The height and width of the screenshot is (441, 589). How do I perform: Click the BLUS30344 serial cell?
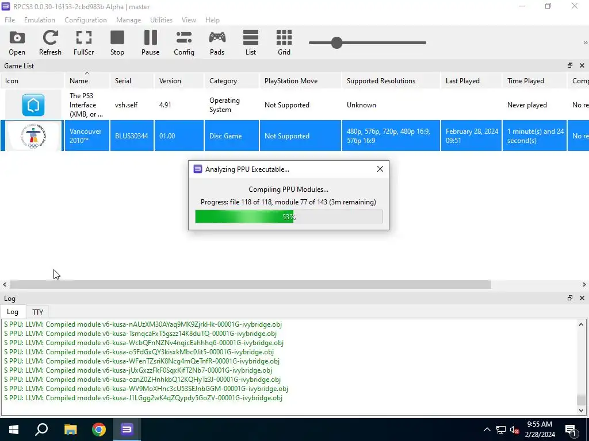pos(132,136)
